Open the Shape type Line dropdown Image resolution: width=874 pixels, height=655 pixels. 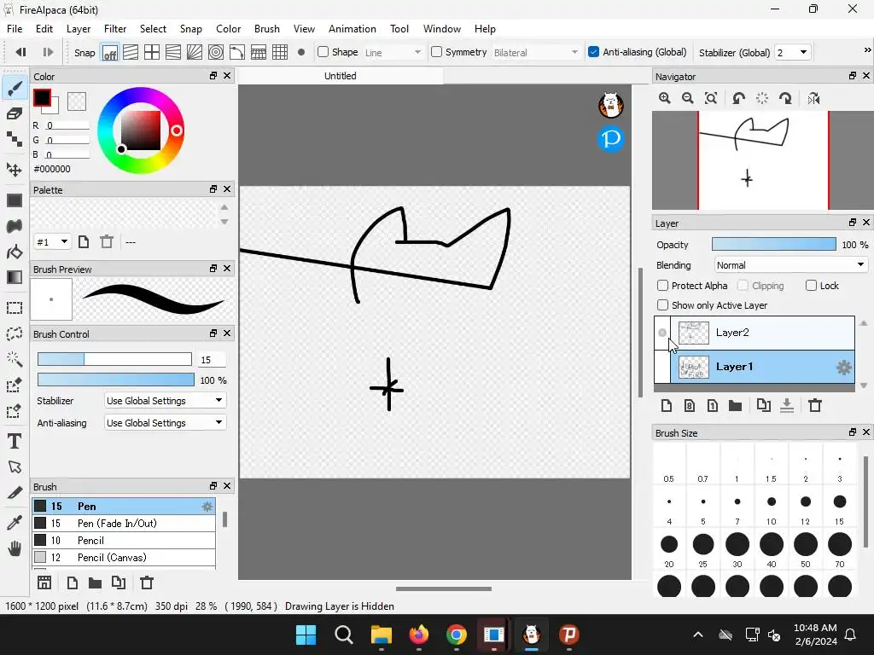pos(393,52)
